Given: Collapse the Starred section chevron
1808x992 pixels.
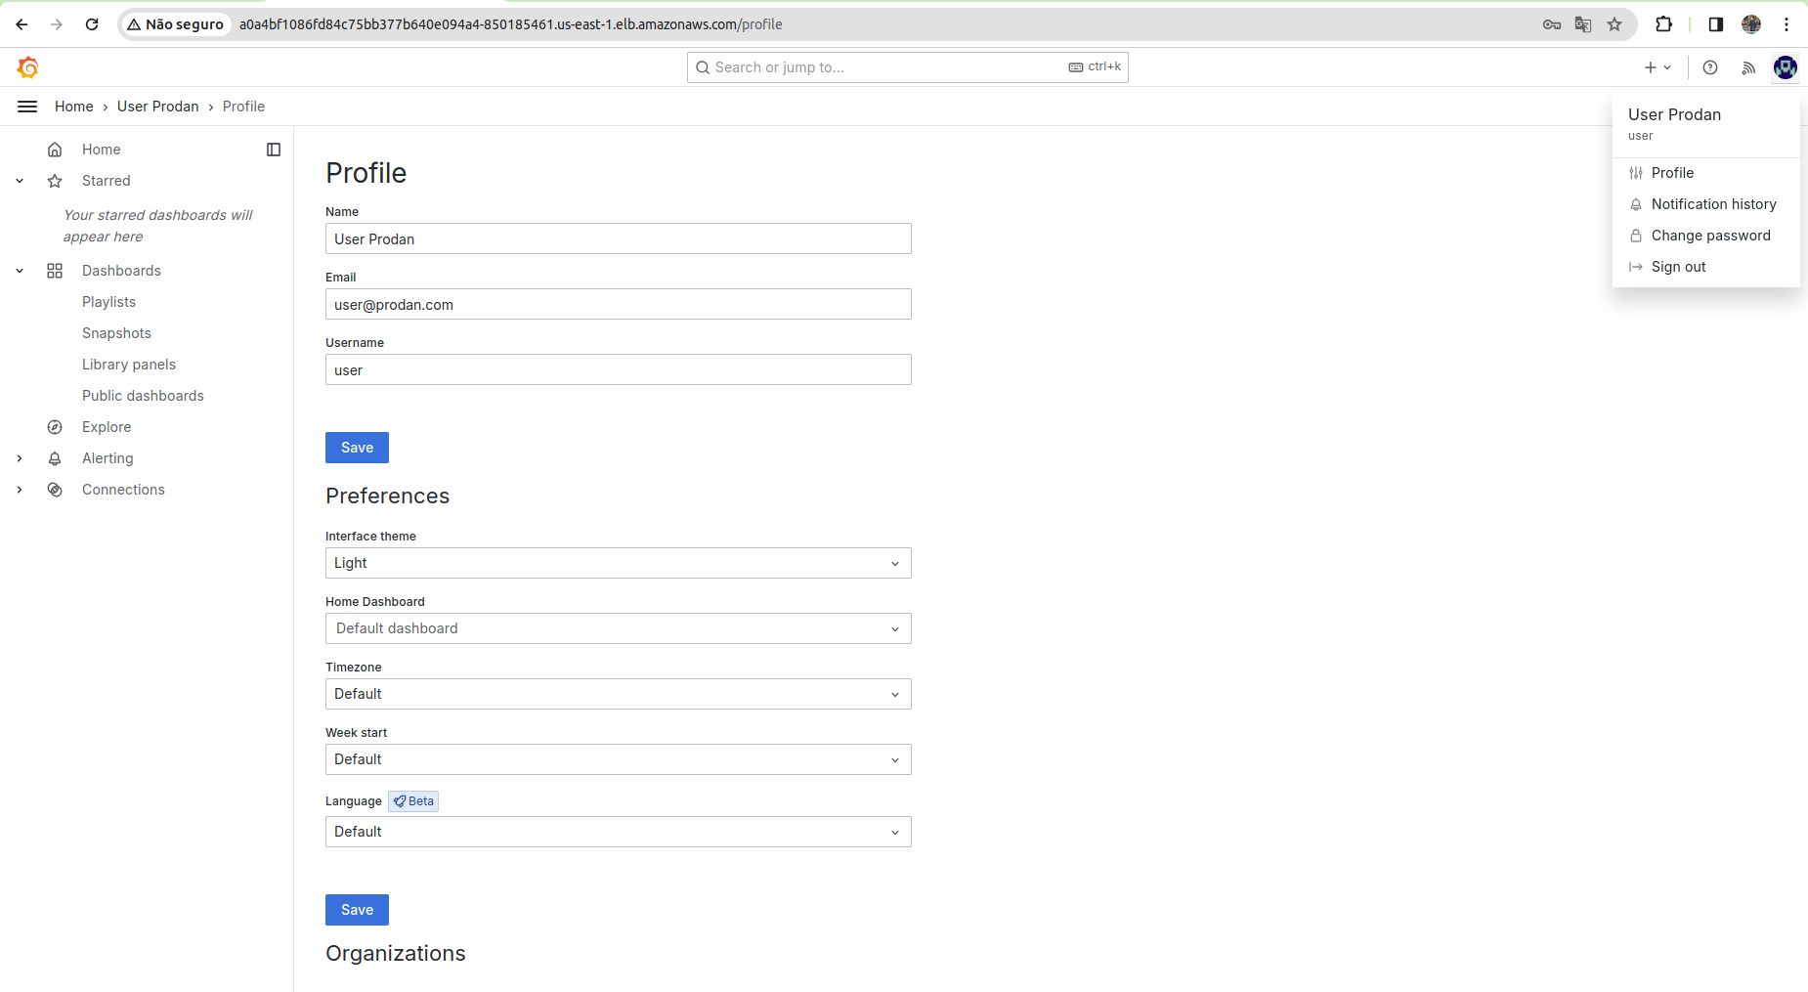Looking at the screenshot, I should 20,181.
